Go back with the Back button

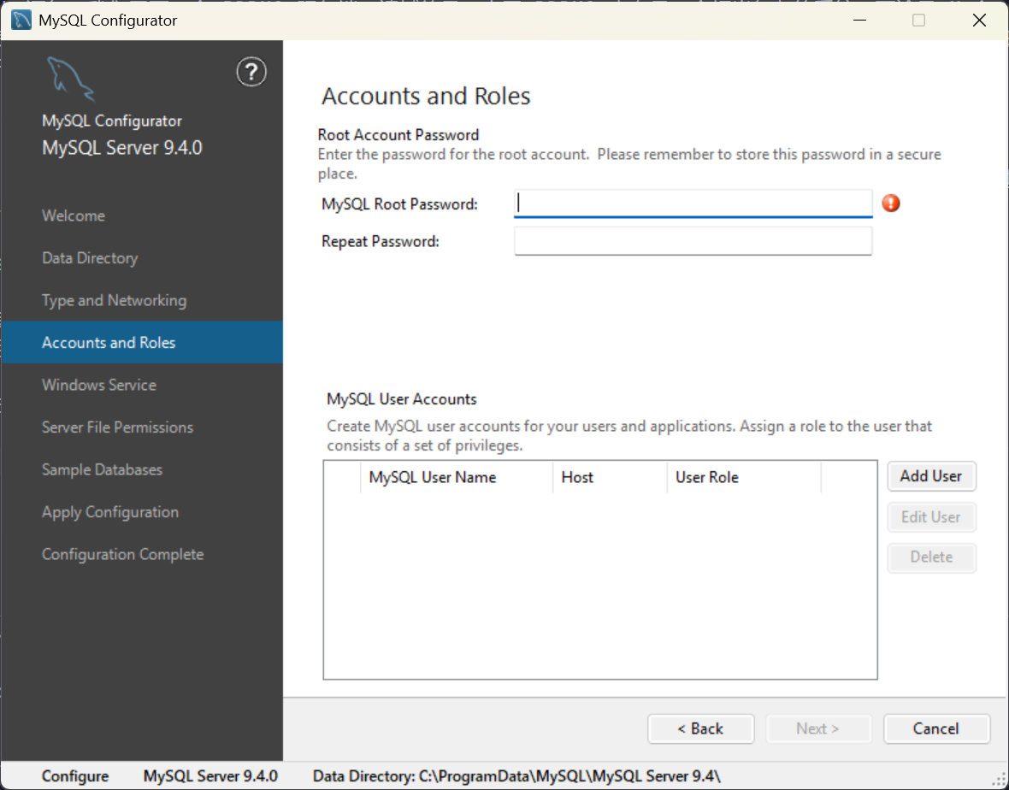click(x=700, y=728)
